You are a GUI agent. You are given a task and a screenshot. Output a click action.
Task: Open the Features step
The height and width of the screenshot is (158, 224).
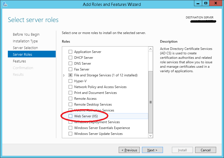[19, 61]
